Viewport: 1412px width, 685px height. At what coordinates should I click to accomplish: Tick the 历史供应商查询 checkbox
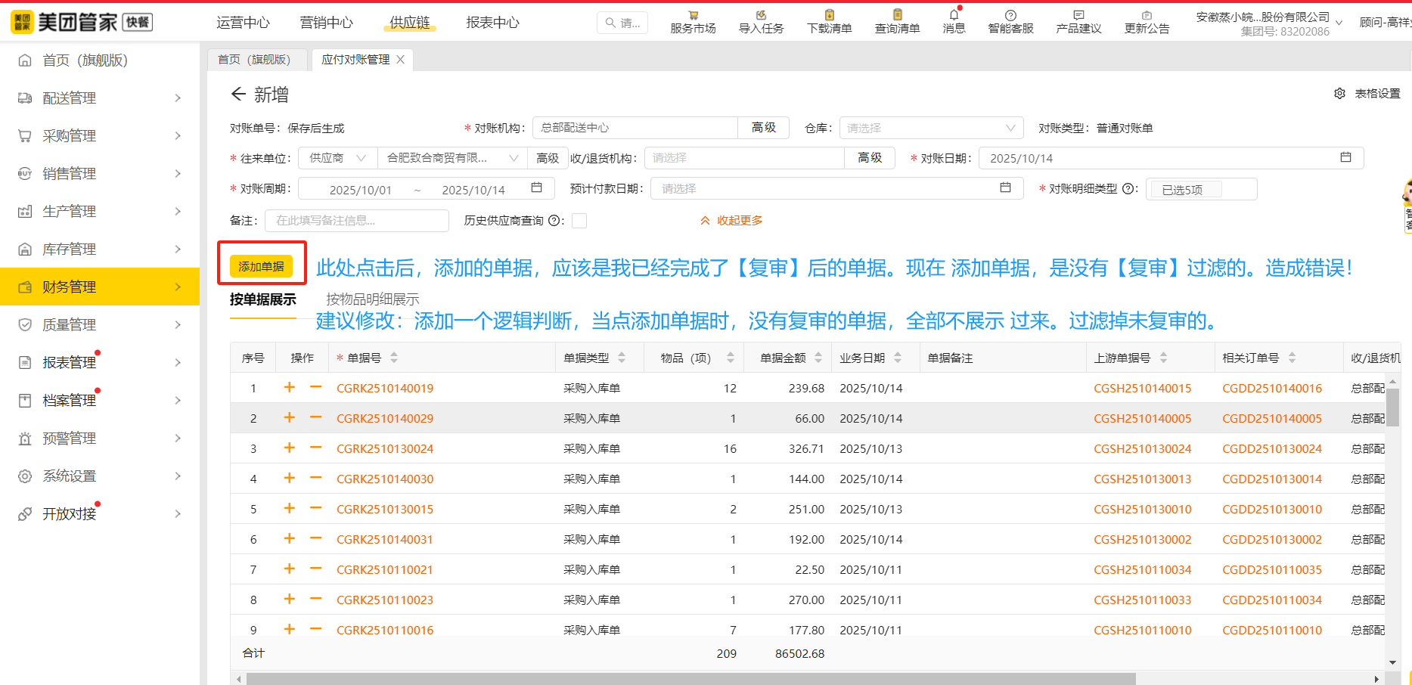[x=579, y=221]
